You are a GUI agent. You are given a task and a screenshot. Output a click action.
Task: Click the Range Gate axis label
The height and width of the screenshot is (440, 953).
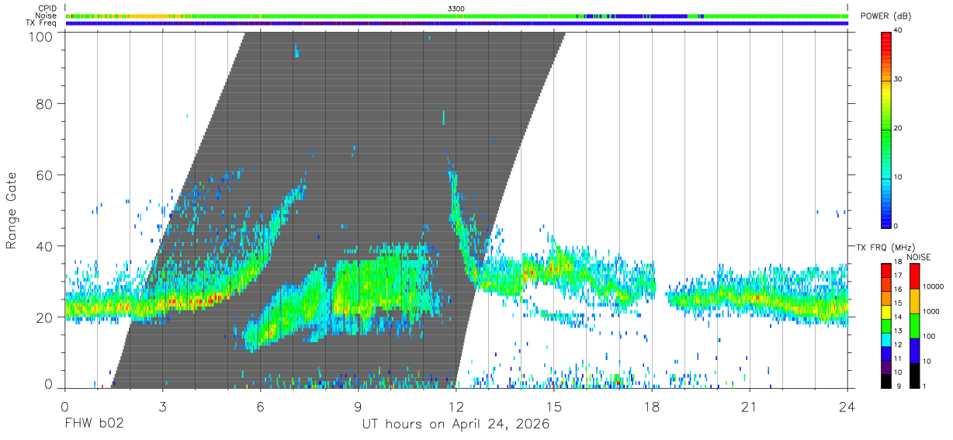[x=12, y=210]
